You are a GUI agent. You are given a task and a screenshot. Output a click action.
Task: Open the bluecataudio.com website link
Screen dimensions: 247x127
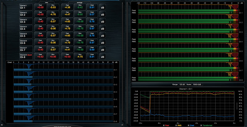point(62,126)
